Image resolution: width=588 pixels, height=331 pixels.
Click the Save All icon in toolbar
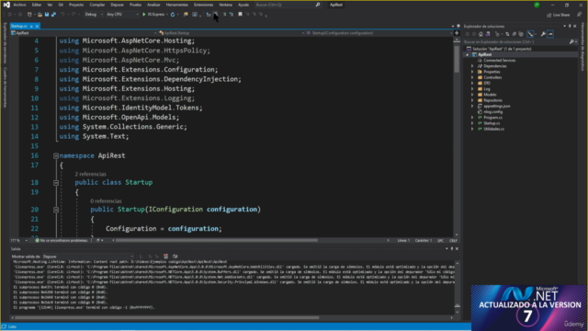pos(53,15)
